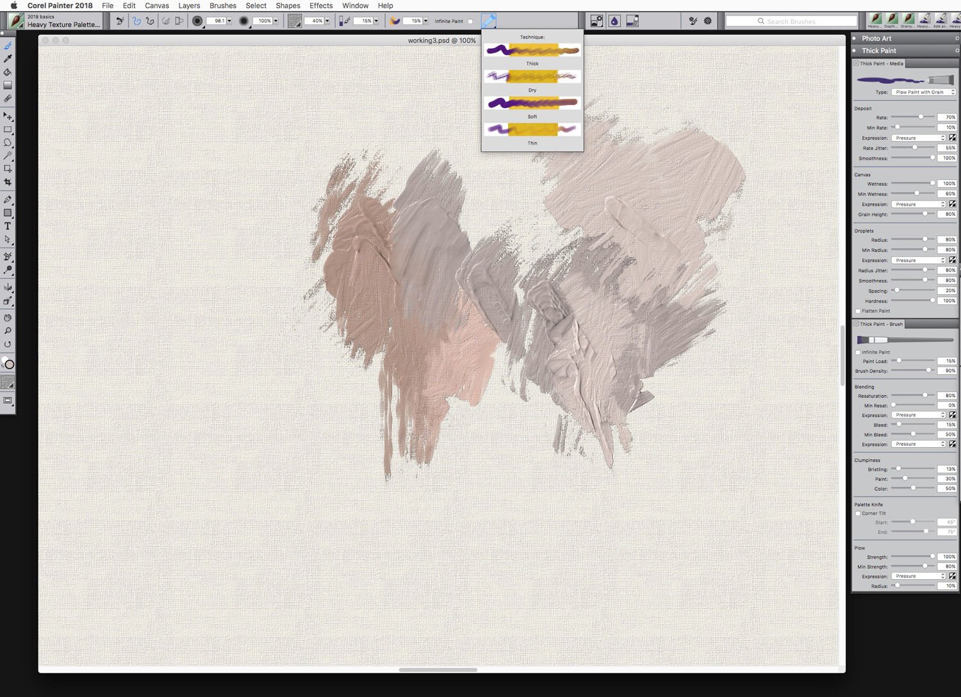Open Deposit Expression Pressure dropdown
The height and width of the screenshot is (697, 961).
click(919, 138)
